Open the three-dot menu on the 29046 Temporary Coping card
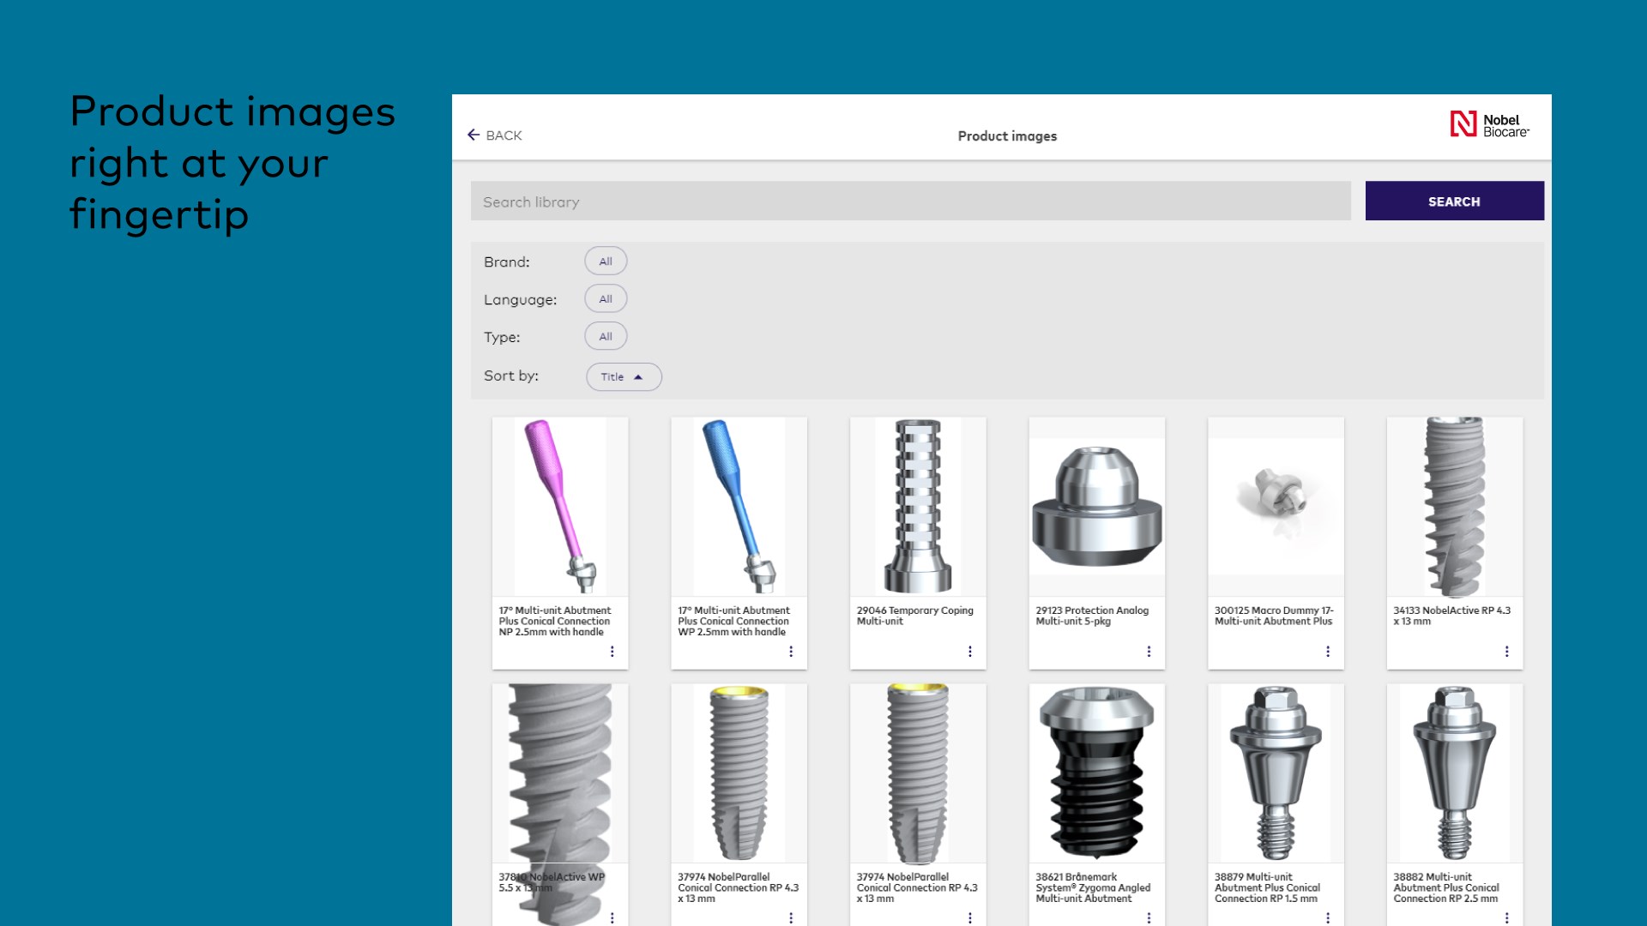The width and height of the screenshot is (1647, 926). [x=970, y=652]
